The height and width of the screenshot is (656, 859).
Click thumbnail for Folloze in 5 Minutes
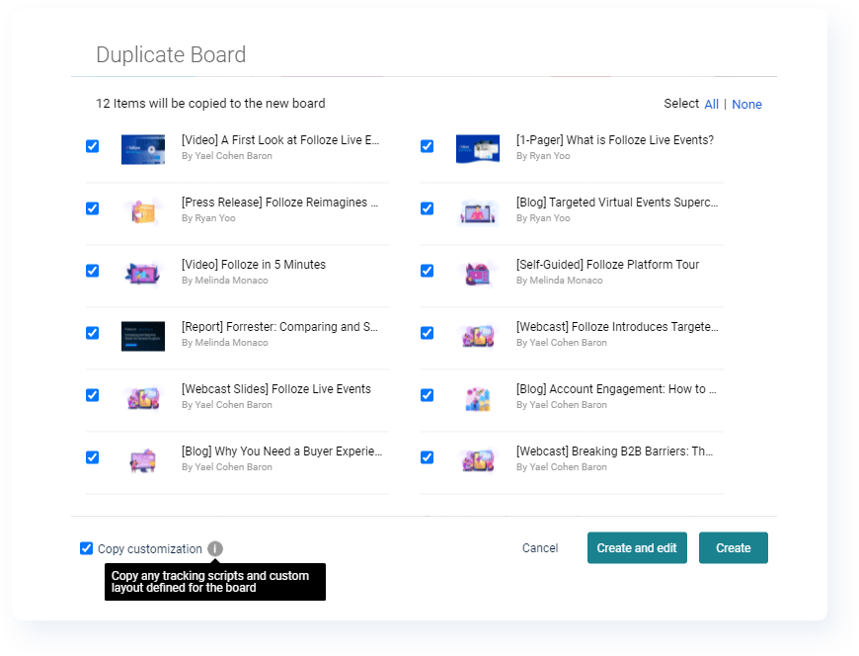point(143,274)
